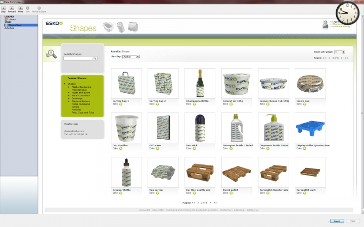364x227 pixels.
Task: Click the green download icon under Carrier bag 1
Action: 121,104
